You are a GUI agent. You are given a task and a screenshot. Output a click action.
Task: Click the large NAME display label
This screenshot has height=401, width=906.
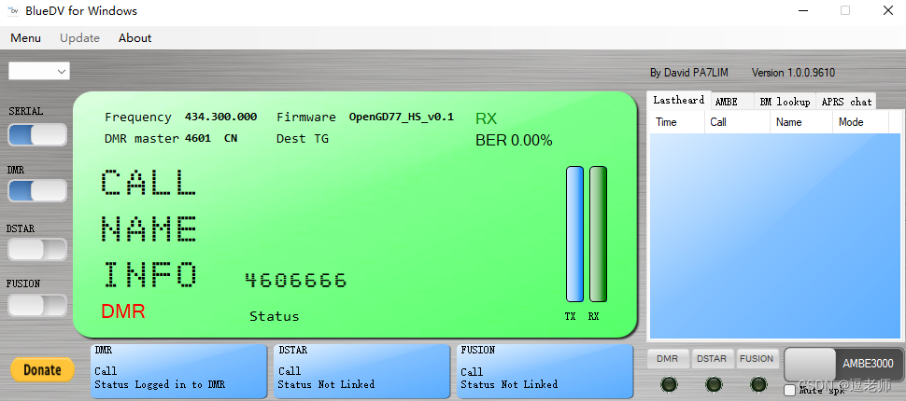(x=149, y=228)
